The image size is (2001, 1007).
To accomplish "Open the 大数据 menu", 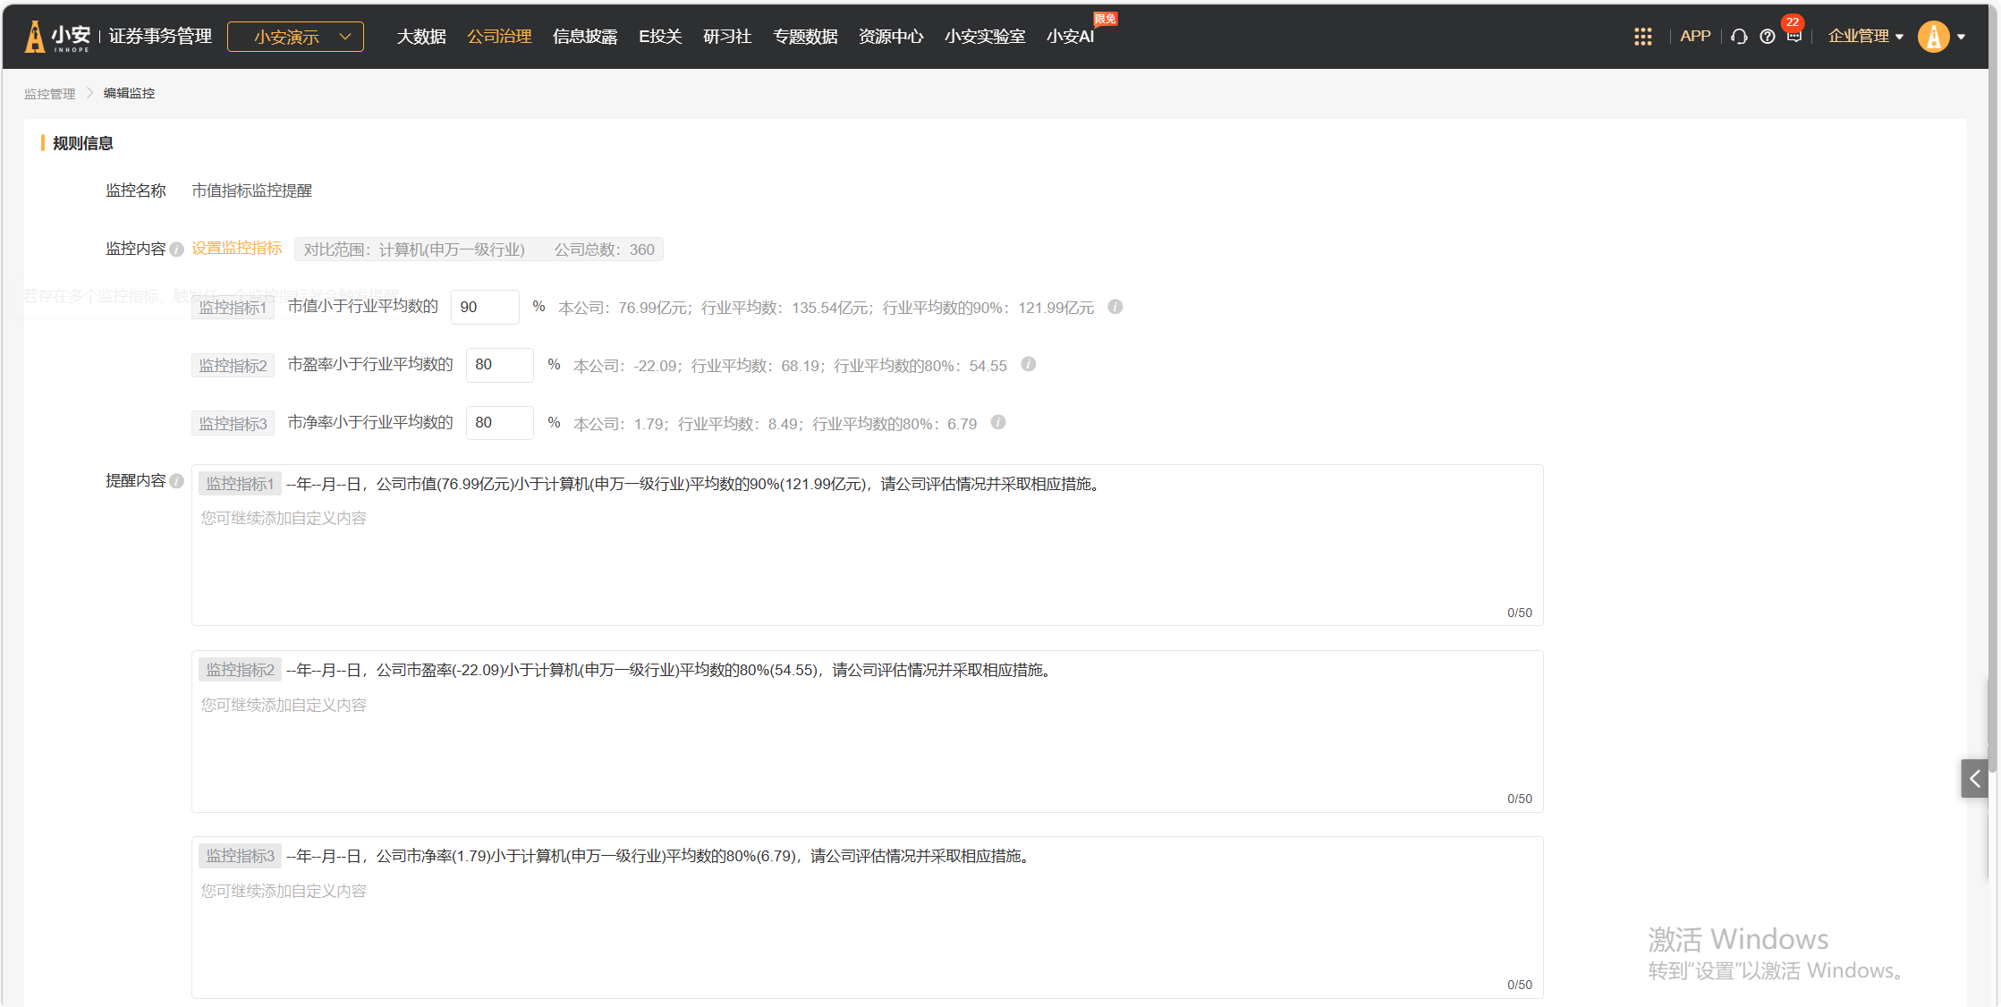I will (x=421, y=37).
